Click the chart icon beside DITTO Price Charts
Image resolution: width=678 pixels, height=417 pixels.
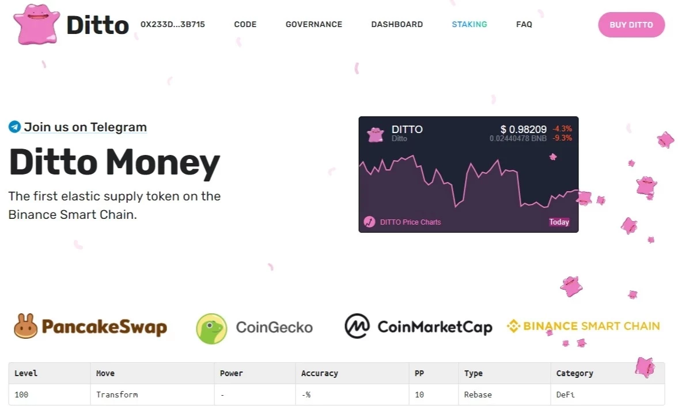click(x=369, y=222)
